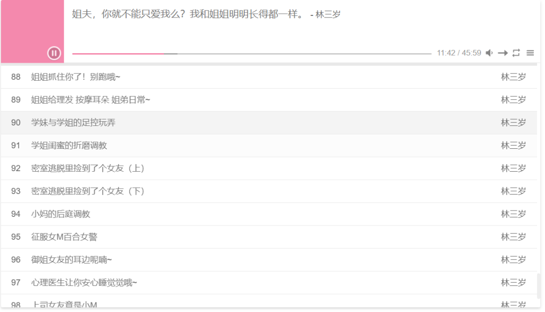Screen dimensions: 545x312
Task: Seek on the pink audio progress bar
Action: pos(252,54)
